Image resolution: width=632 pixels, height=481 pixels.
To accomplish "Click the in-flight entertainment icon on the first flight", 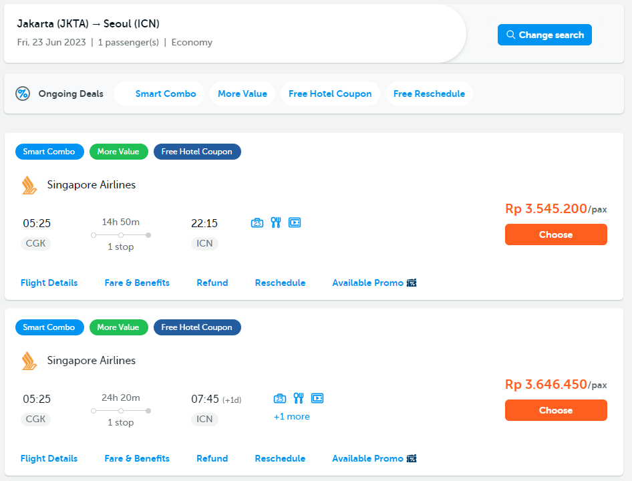I will 295,222.
